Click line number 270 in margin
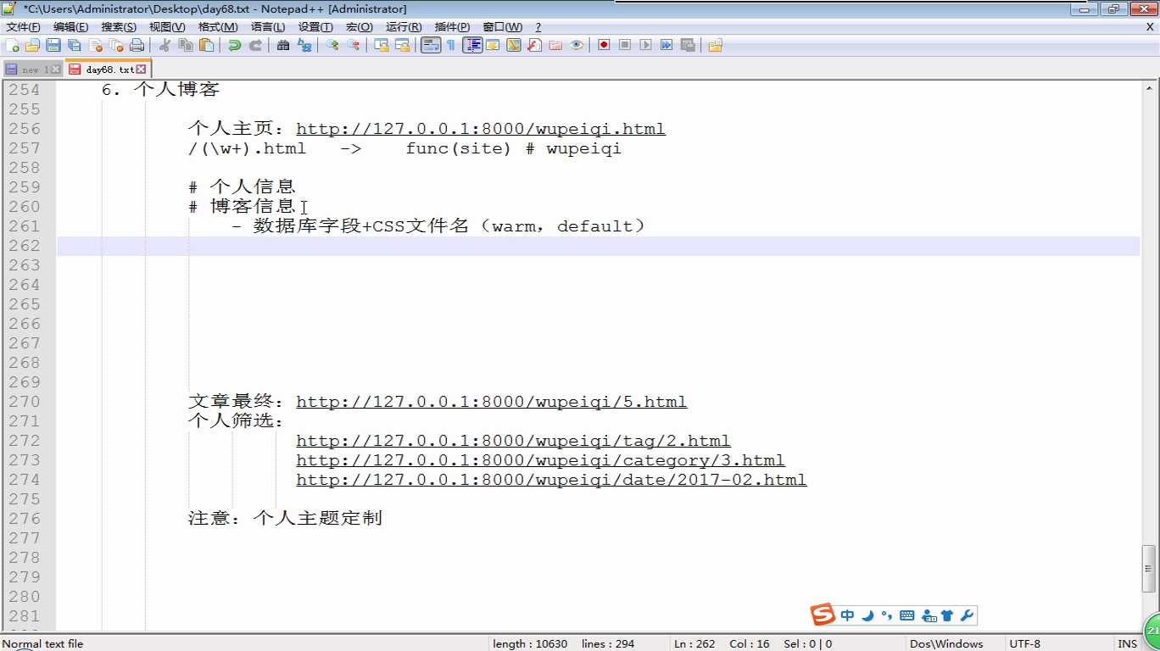The image size is (1160, 651). 24,402
